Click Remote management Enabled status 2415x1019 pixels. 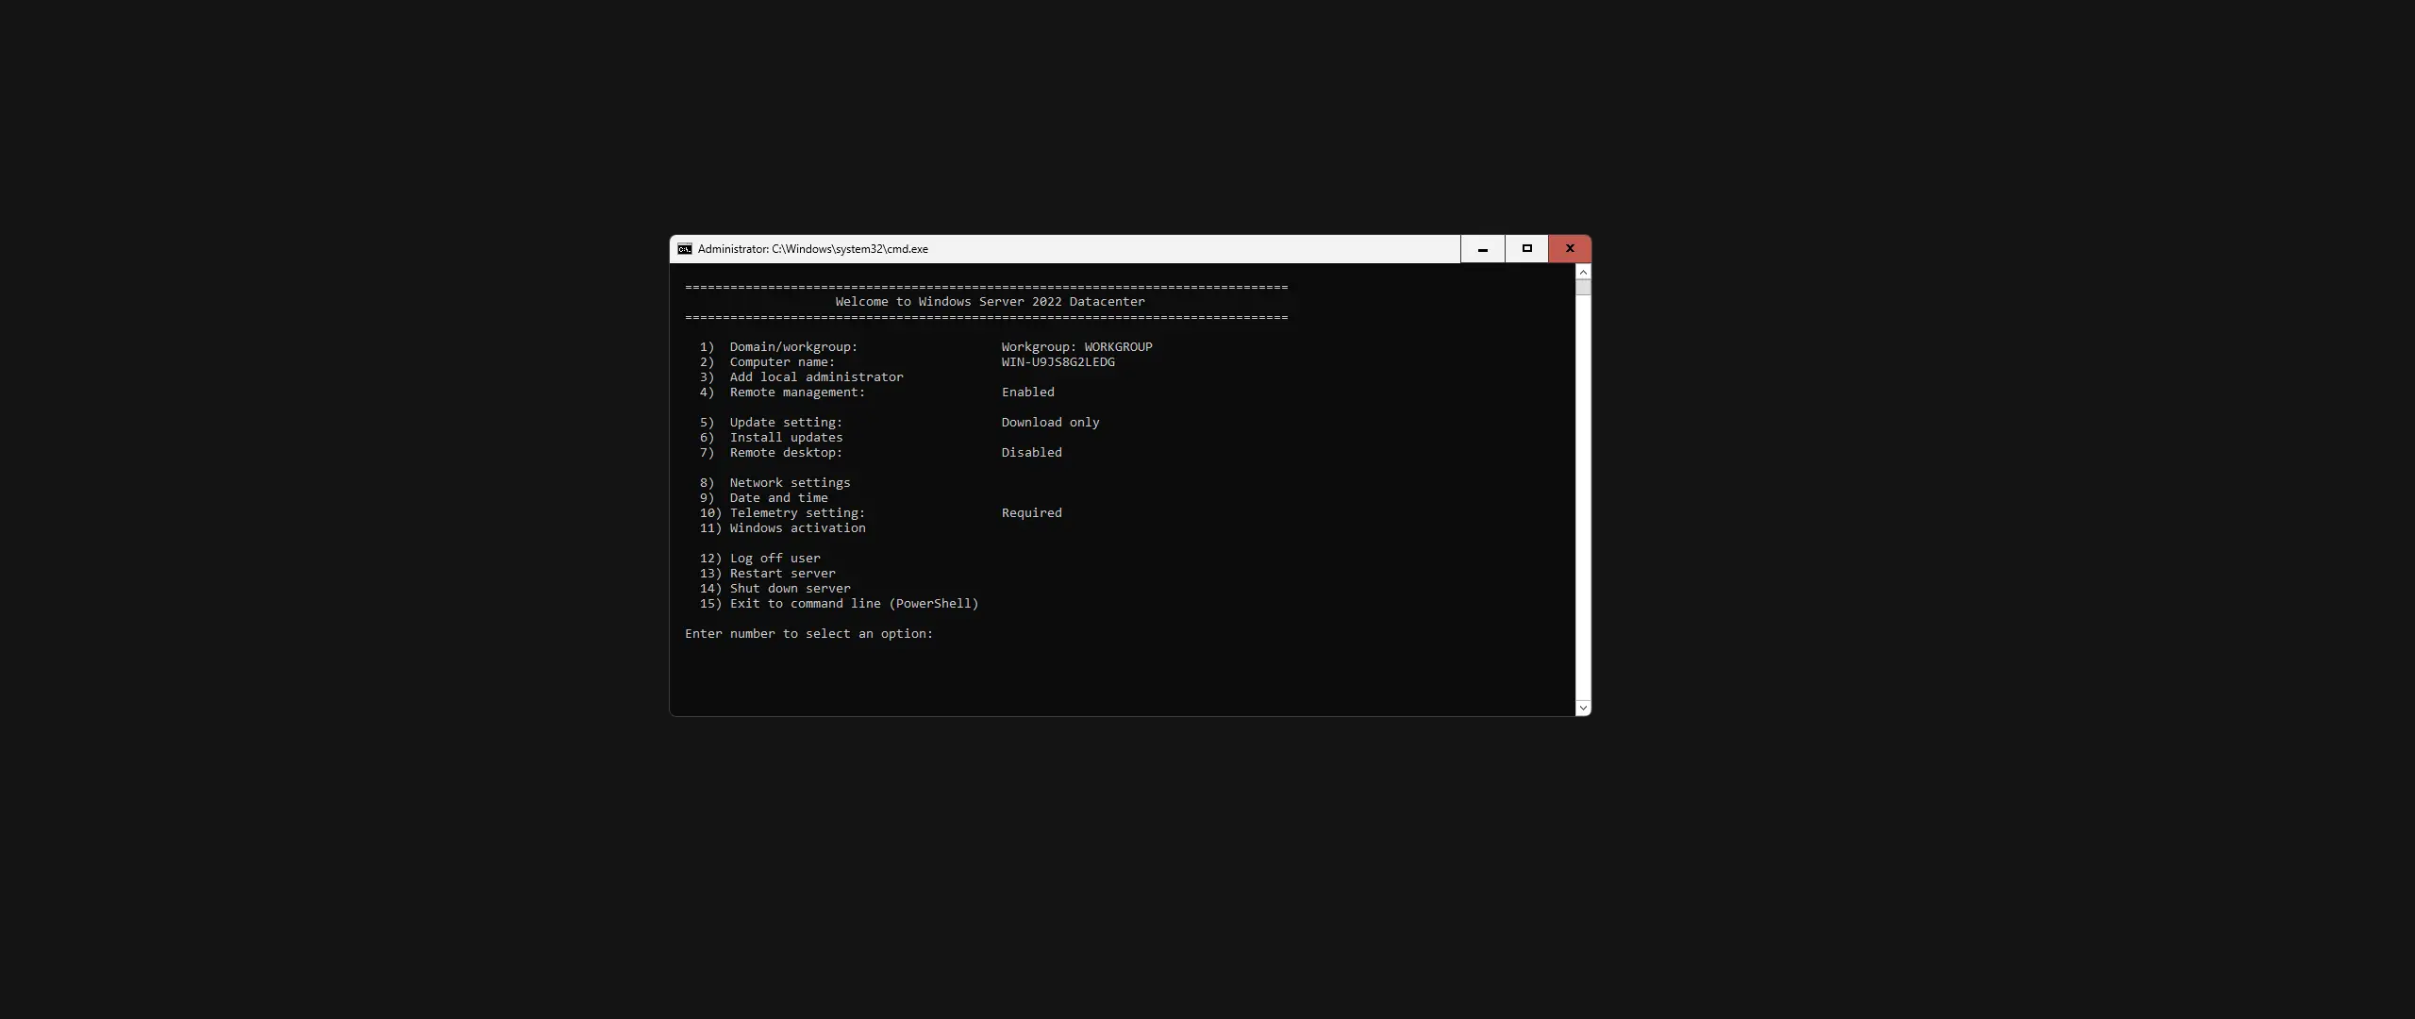coord(1027,393)
